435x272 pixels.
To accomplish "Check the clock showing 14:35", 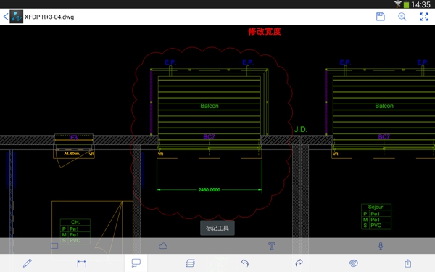I will (x=420, y=4).
